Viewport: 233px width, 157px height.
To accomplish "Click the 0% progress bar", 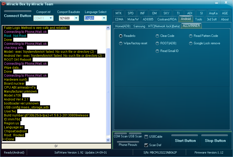I will pyautogui.click(x=56, y=146).
